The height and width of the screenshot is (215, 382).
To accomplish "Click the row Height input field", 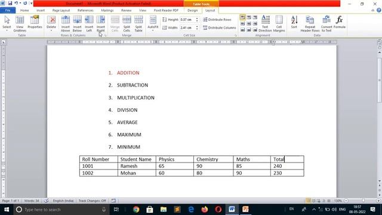I will [187, 20].
